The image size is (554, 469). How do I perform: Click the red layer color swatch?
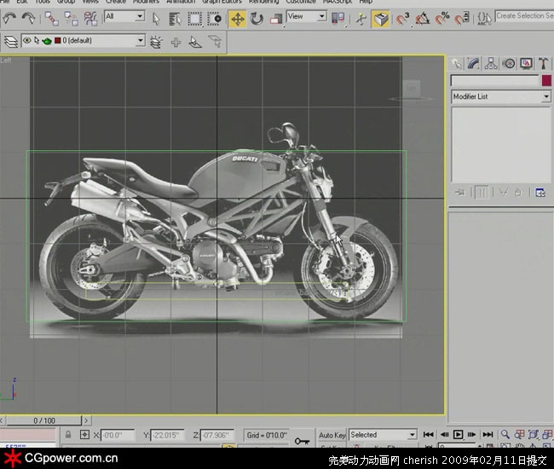coord(58,41)
